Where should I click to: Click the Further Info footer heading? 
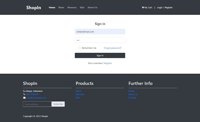140,83
